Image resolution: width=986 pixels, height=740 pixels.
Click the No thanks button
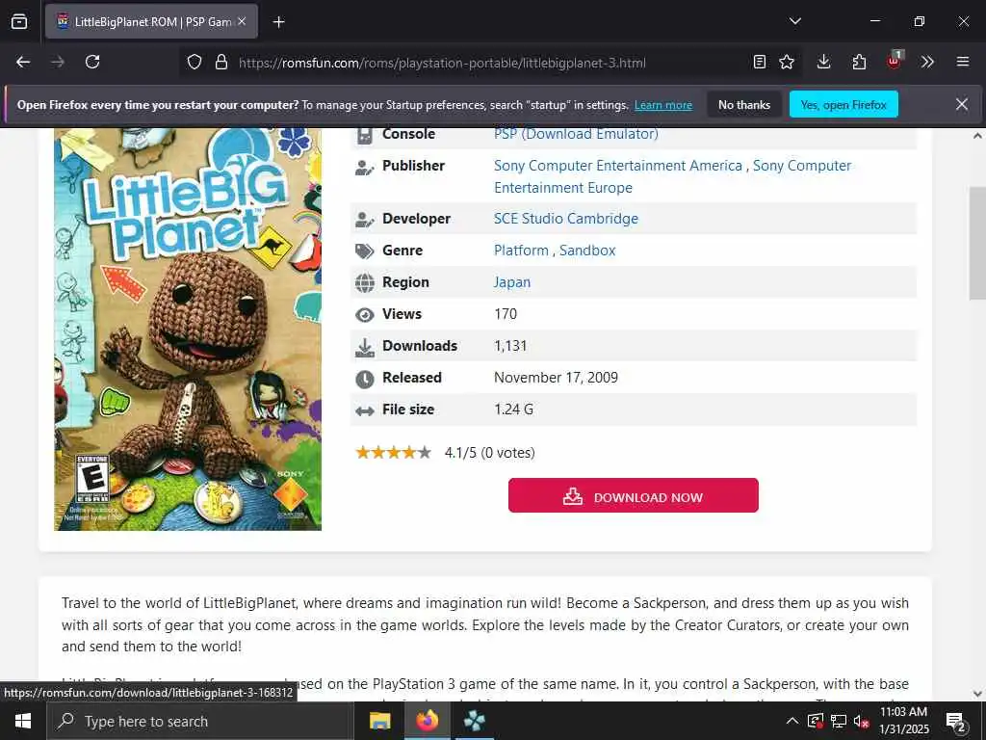click(x=744, y=104)
